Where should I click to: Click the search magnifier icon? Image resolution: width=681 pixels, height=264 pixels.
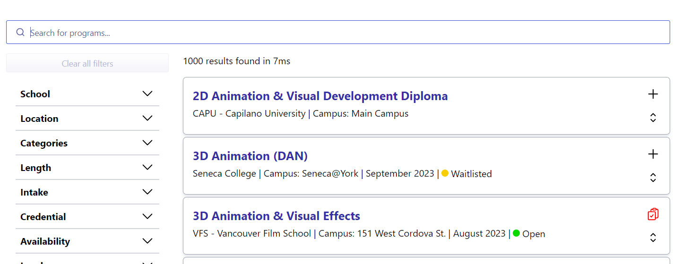[20, 32]
